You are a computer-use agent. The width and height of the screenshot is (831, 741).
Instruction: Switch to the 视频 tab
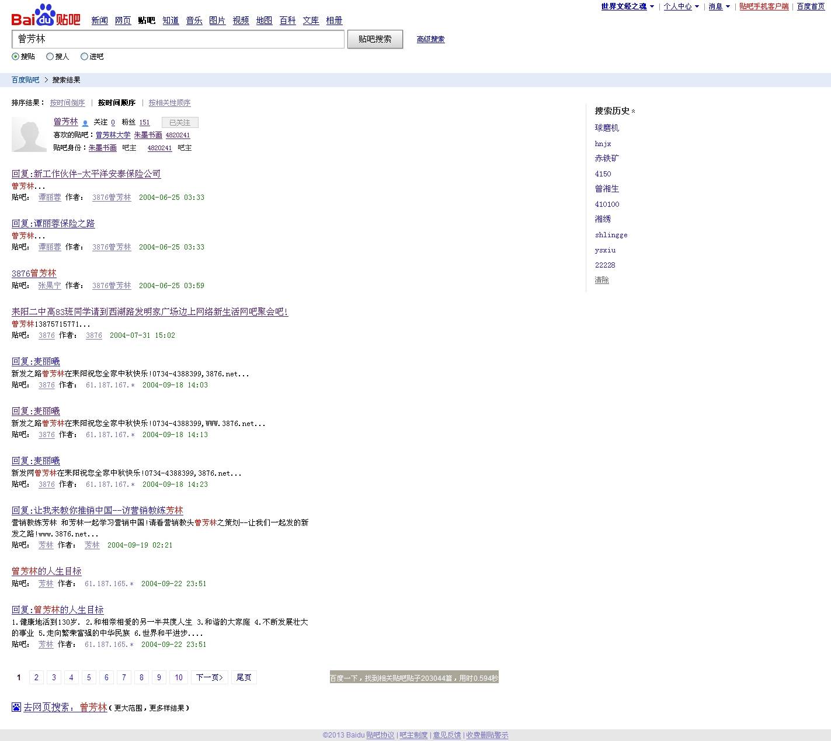tap(241, 20)
